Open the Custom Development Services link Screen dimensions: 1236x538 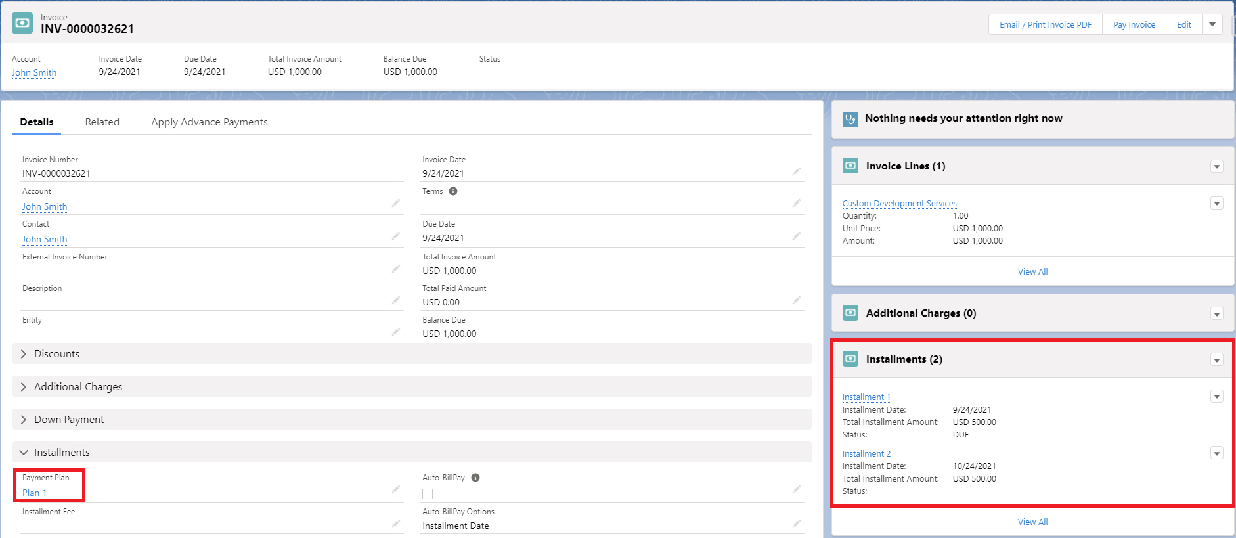[899, 204]
